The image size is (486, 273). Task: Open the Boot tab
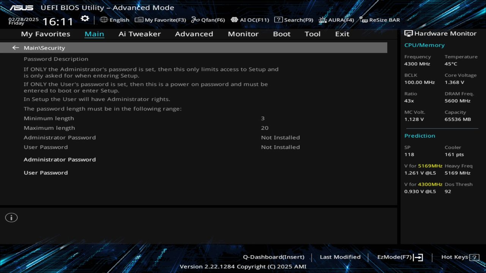coord(282,34)
